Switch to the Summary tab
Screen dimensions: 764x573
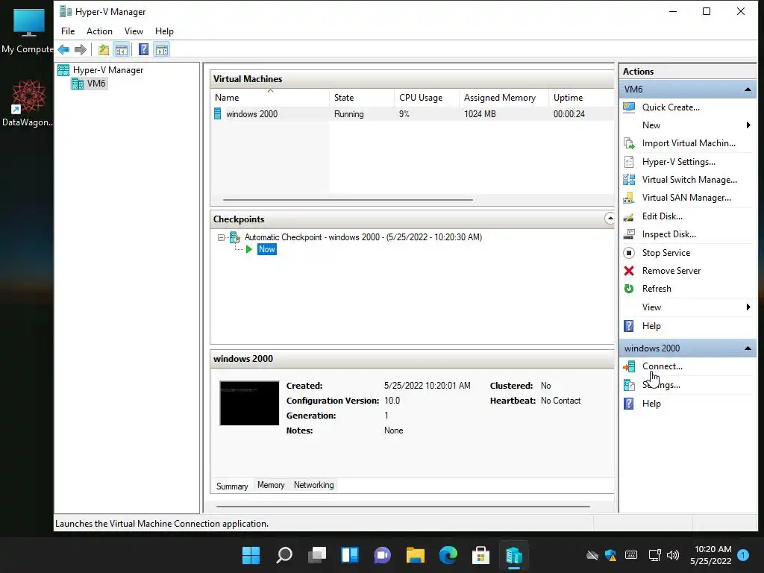(x=232, y=486)
